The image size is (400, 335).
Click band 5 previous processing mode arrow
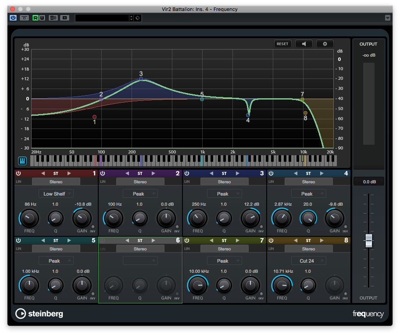tap(43, 240)
